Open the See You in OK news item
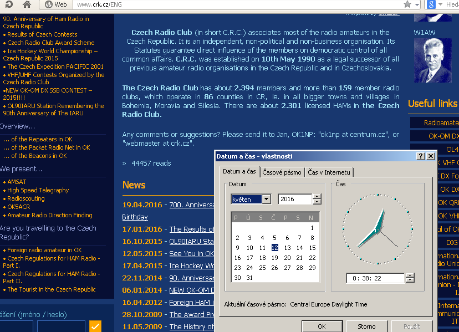Screen dimensions: 459x332 (192, 253)
